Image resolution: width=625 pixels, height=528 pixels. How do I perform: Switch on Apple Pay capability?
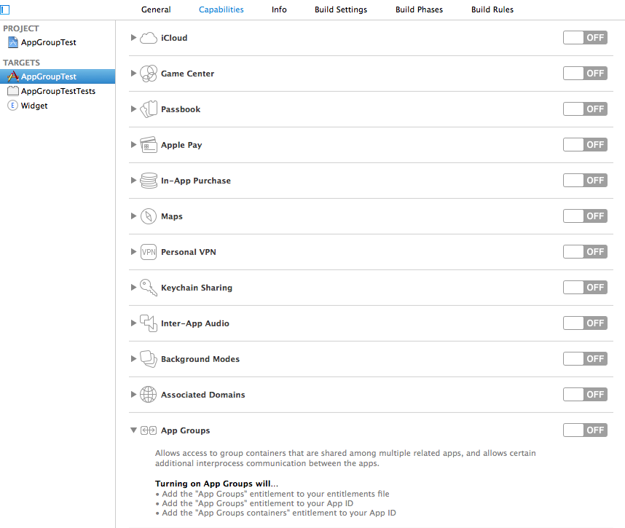585,145
